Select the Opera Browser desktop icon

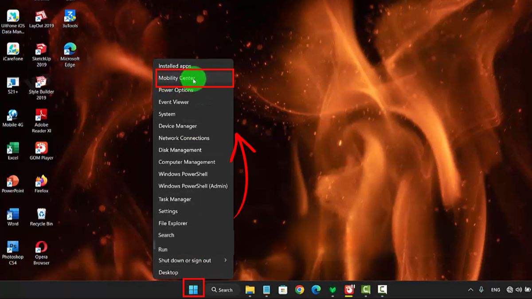coord(41,253)
